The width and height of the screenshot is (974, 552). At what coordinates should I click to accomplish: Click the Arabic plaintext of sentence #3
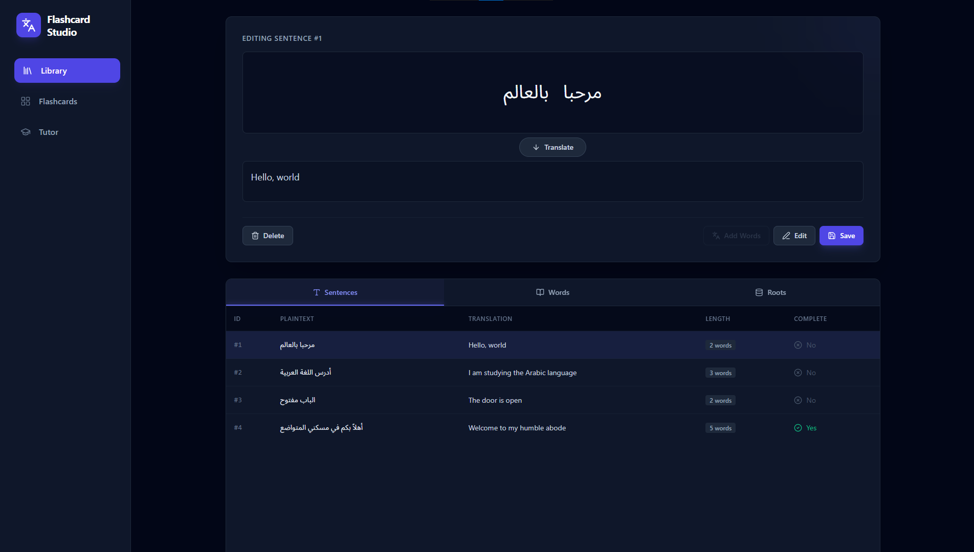coord(297,400)
